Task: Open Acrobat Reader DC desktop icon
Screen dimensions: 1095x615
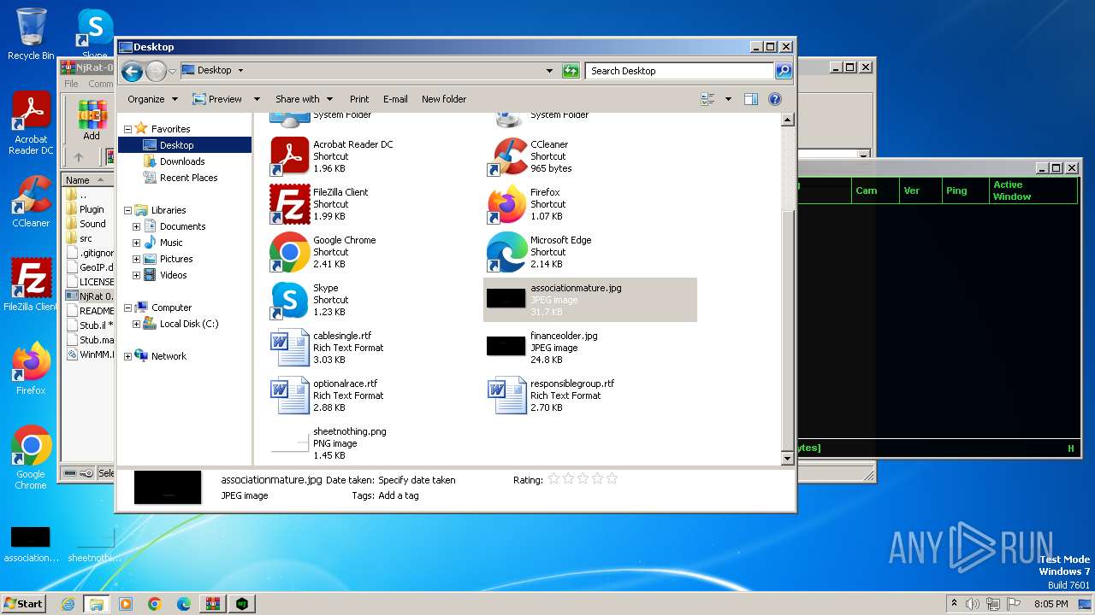Action: pyautogui.click(x=31, y=124)
